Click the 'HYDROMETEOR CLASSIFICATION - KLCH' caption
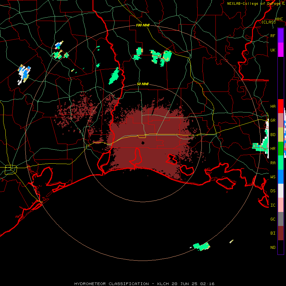286x286 pixels. 122,284
